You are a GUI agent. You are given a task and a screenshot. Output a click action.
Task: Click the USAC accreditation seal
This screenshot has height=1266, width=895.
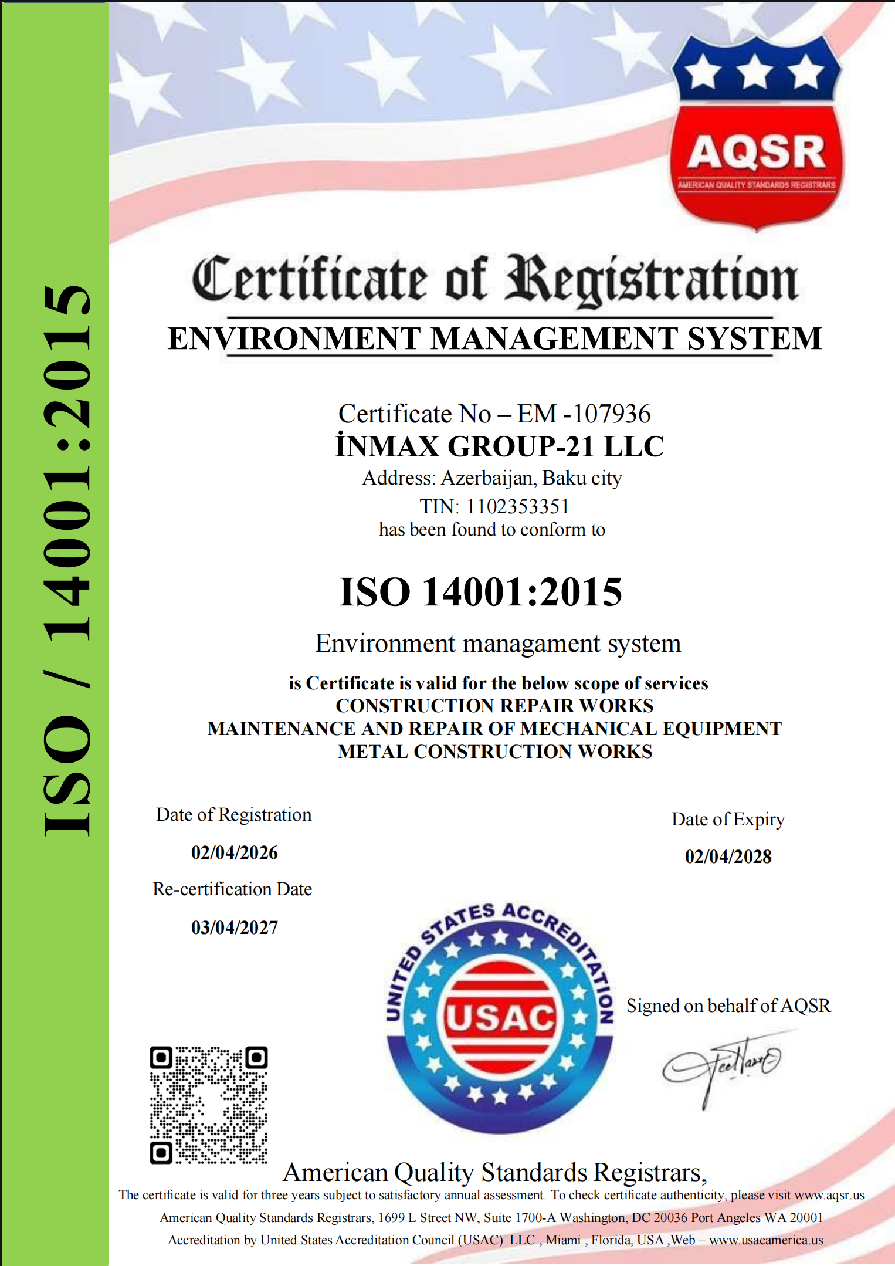click(500, 1018)
